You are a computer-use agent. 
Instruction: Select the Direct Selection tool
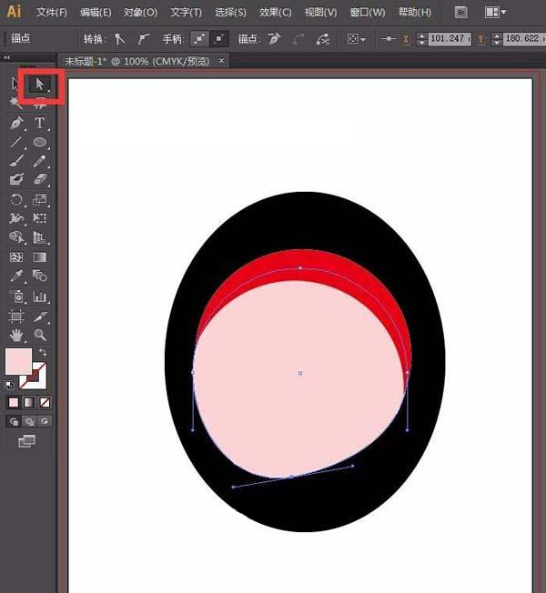(x=39, y=85)
